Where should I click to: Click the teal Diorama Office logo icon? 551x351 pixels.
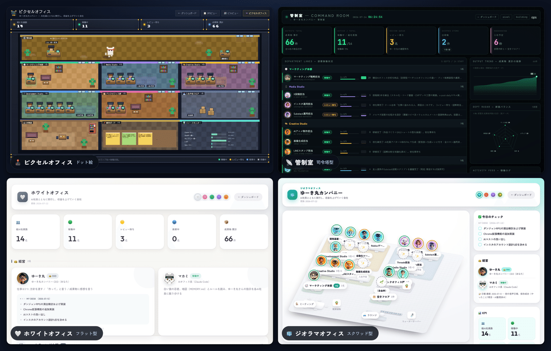pos(292,195)
